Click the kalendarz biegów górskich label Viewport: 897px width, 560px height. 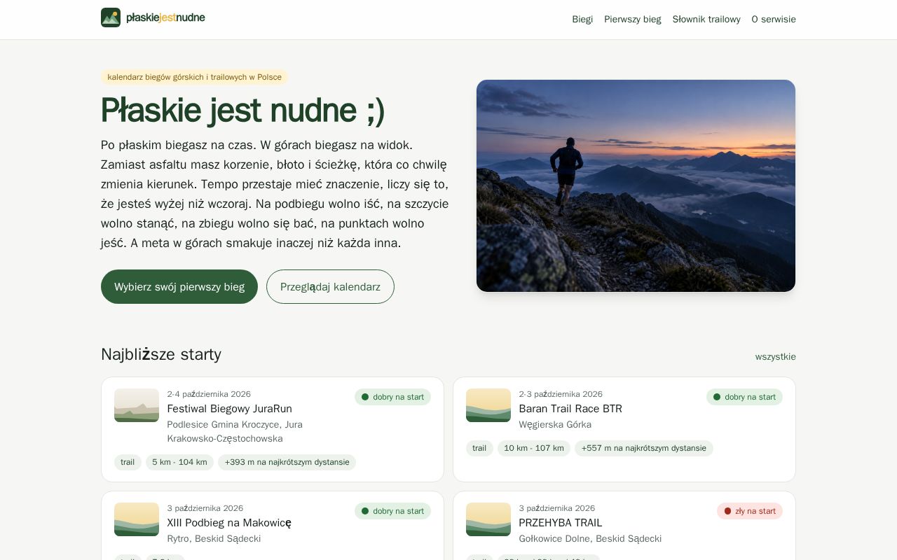pyautogui.click(x=194, y=77)
